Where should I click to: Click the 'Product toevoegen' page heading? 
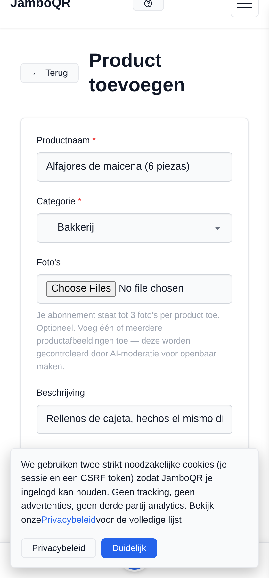pos(137,73)
